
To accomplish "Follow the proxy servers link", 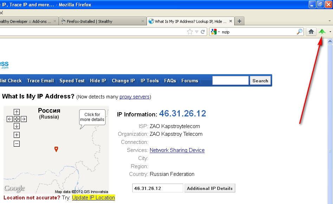I will [x=134, y=97].
